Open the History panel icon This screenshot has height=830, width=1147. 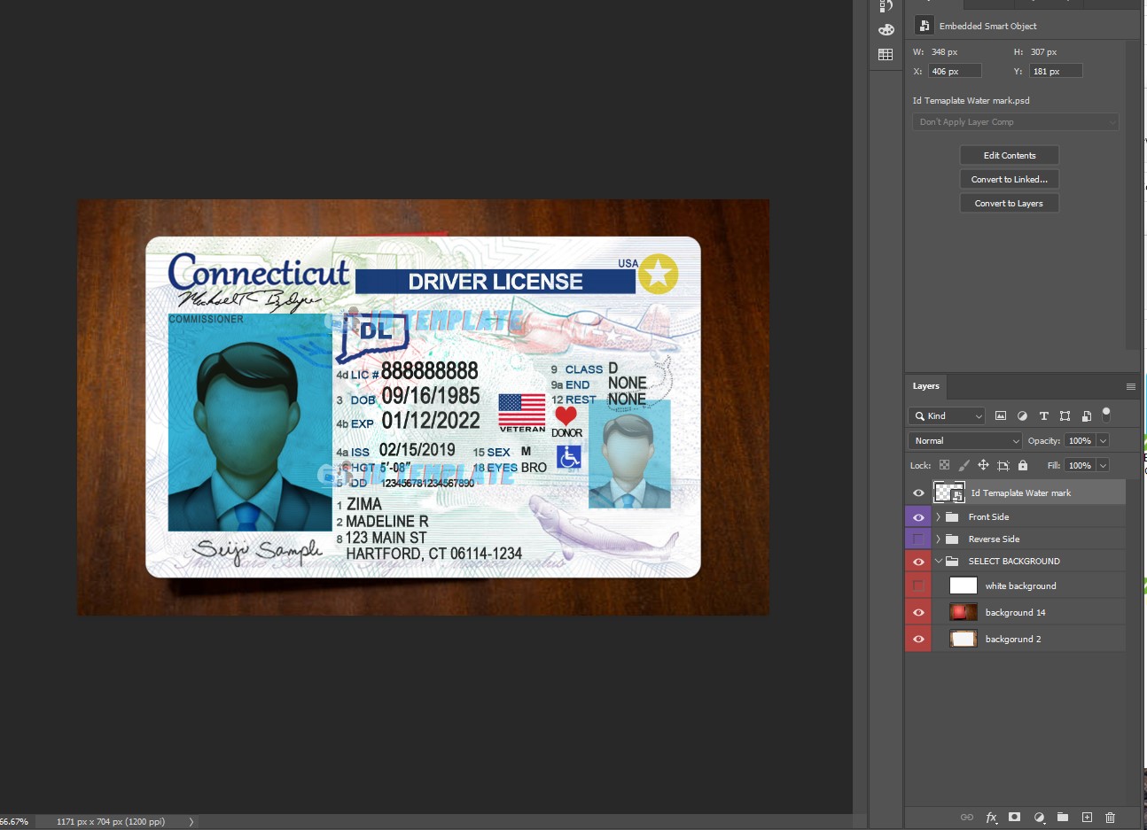tap(886, 6)
